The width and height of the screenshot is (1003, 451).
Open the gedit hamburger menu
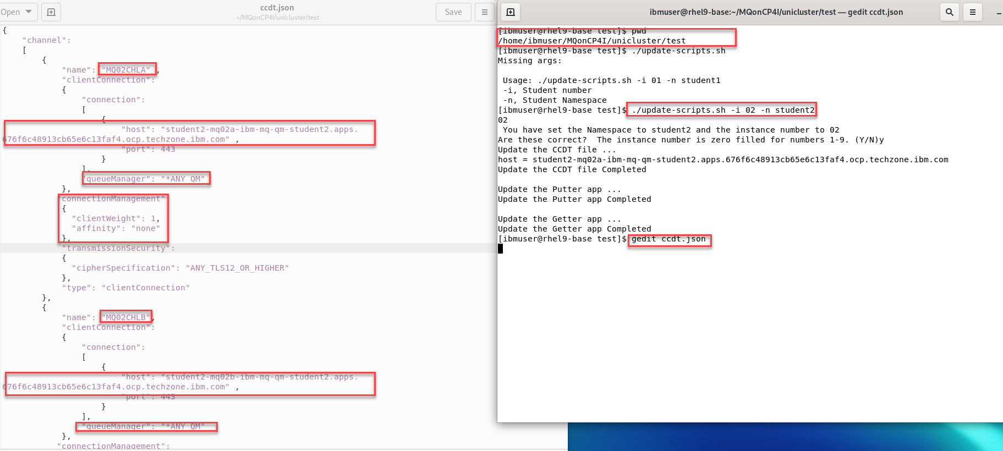[485, 12]
